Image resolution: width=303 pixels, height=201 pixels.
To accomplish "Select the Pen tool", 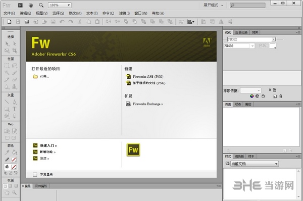I will coord(15,102).
